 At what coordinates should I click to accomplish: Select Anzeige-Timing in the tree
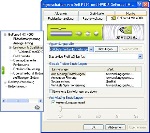[x=23, y=43]
